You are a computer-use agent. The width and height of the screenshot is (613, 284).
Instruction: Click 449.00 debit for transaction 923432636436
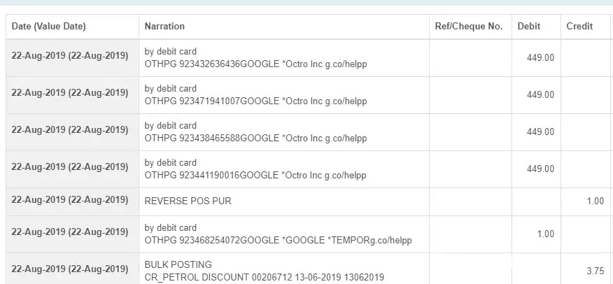point(540,58)
